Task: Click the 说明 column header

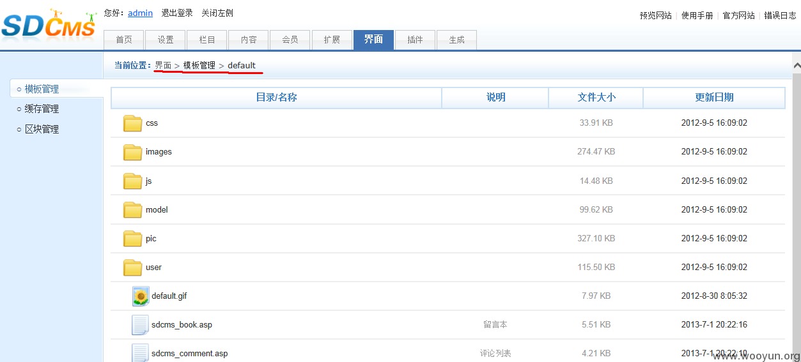Action: click(x=495, y=98)
